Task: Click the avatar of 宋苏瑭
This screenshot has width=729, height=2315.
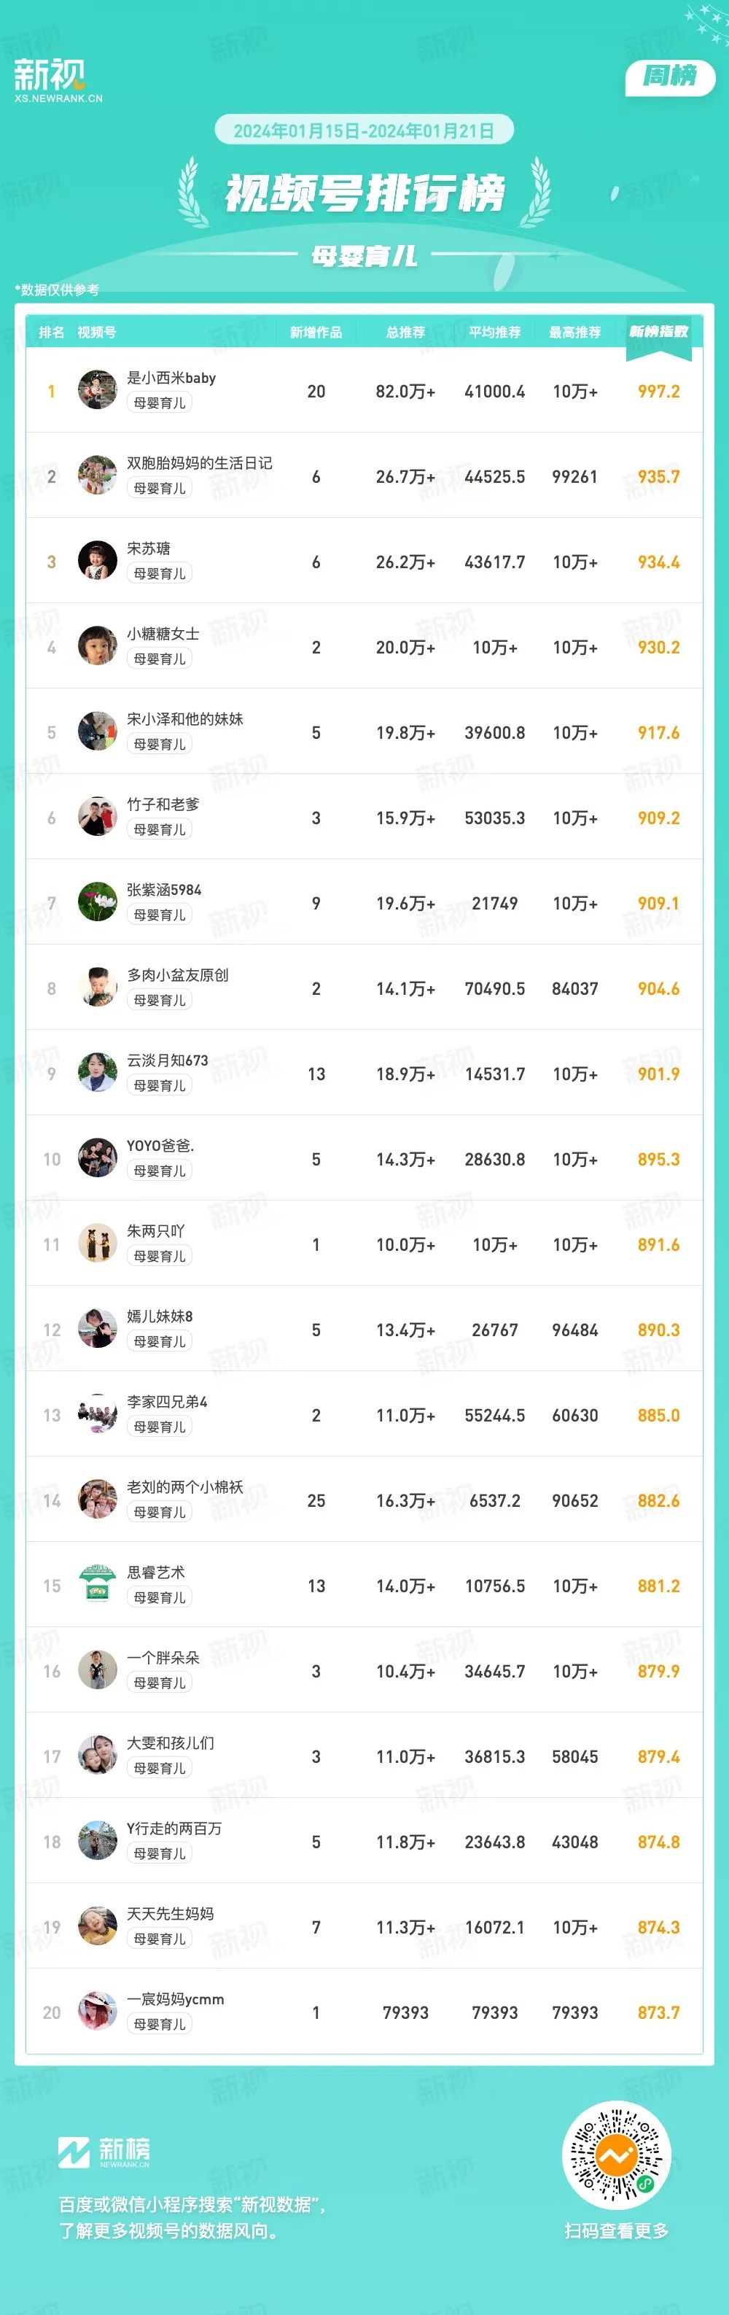Action: coord(97,561)
